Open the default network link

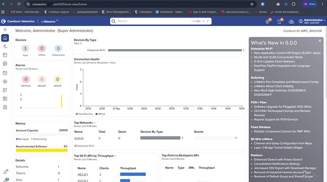coord(79,139)
